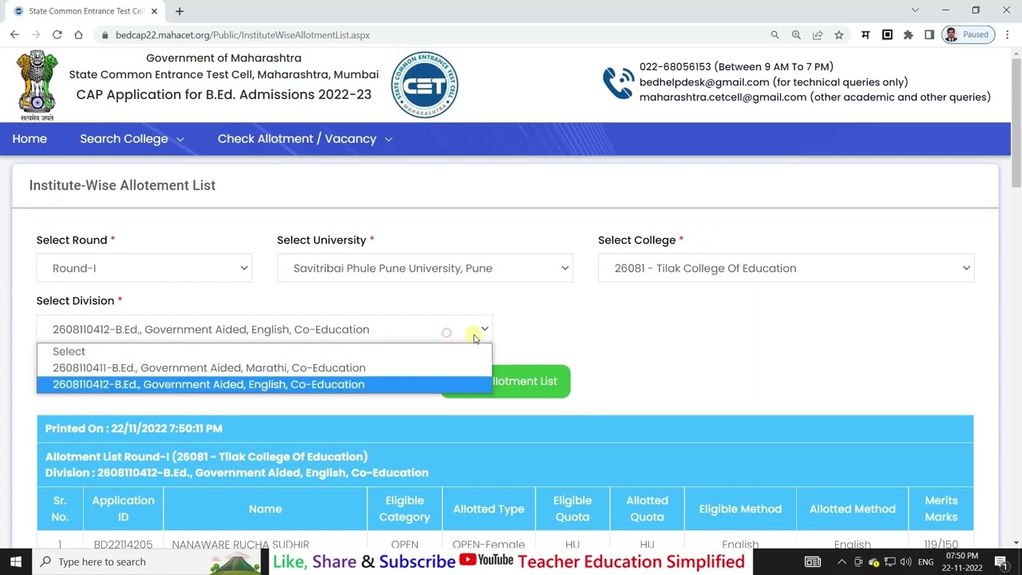This screenshot has width=1022, height=575.
Task: Click the bedhelpdesk@gmail.com email text
Action: pos(704,82)
